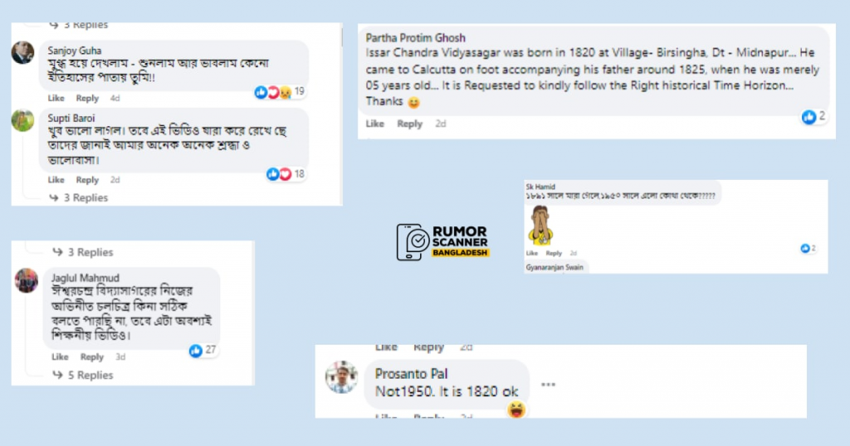Click Supti Baroi's avatar
Viewport: 850px width, 446px height.
(x=22, y=120)
